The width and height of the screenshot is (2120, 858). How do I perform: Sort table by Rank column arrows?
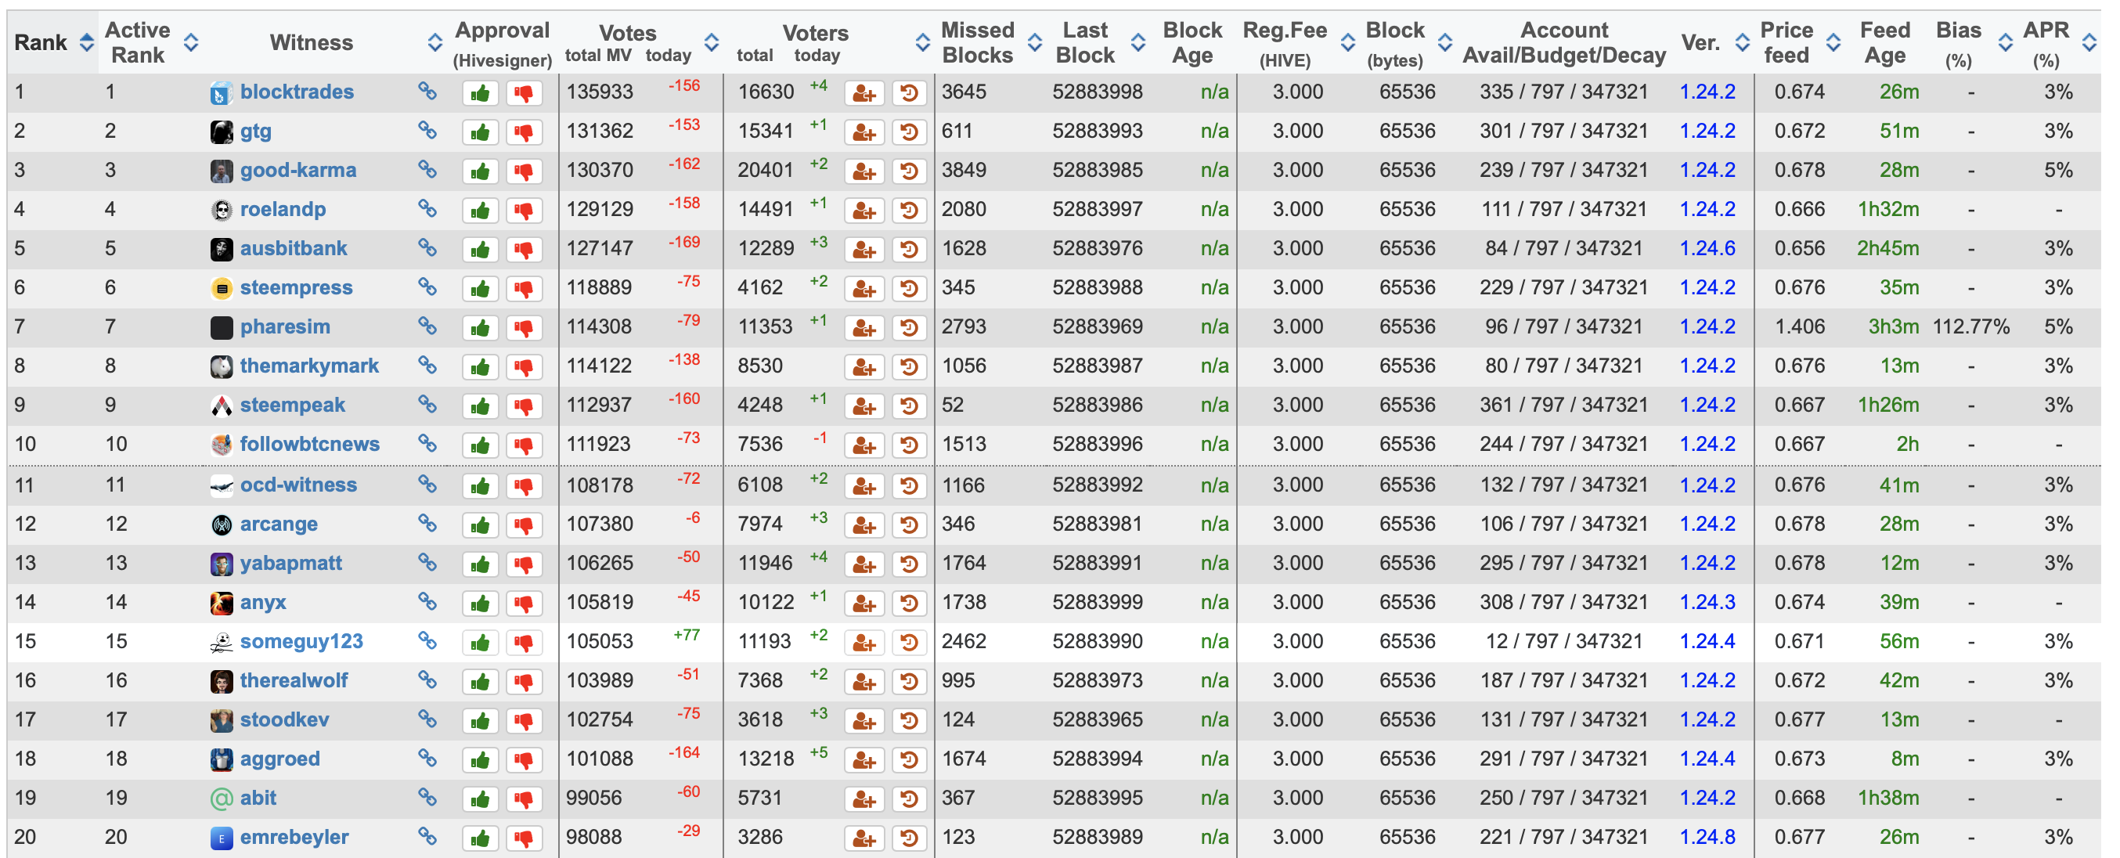[x=86, y=43]
